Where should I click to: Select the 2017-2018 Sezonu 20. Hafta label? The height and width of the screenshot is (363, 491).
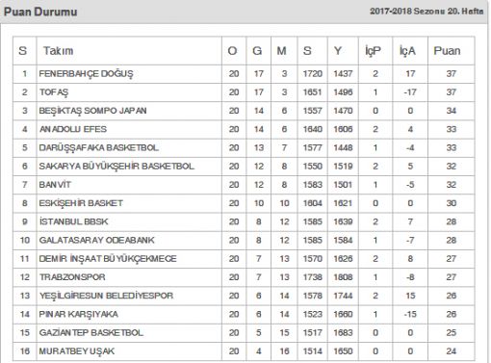click(x=426, y=12)
